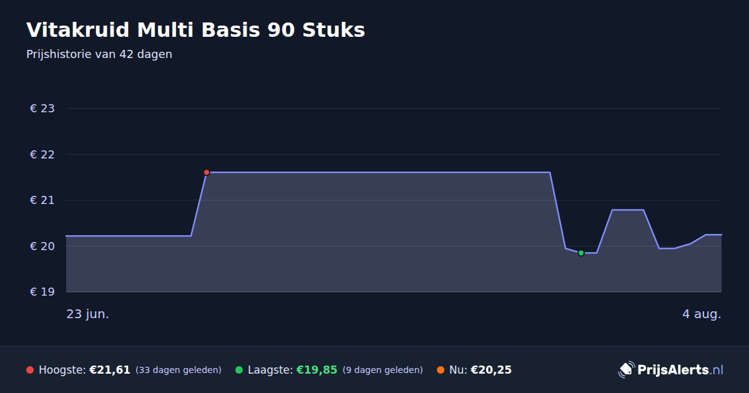Click the title Vitakruid Multi Basis 90 Stuks
This screenshot has width=749, height=393.
click(x=195, y=30)
